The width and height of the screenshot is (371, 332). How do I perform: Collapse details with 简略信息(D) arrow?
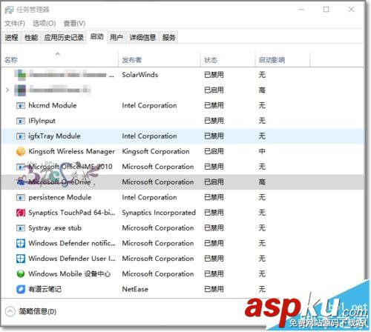coord(10,311)
